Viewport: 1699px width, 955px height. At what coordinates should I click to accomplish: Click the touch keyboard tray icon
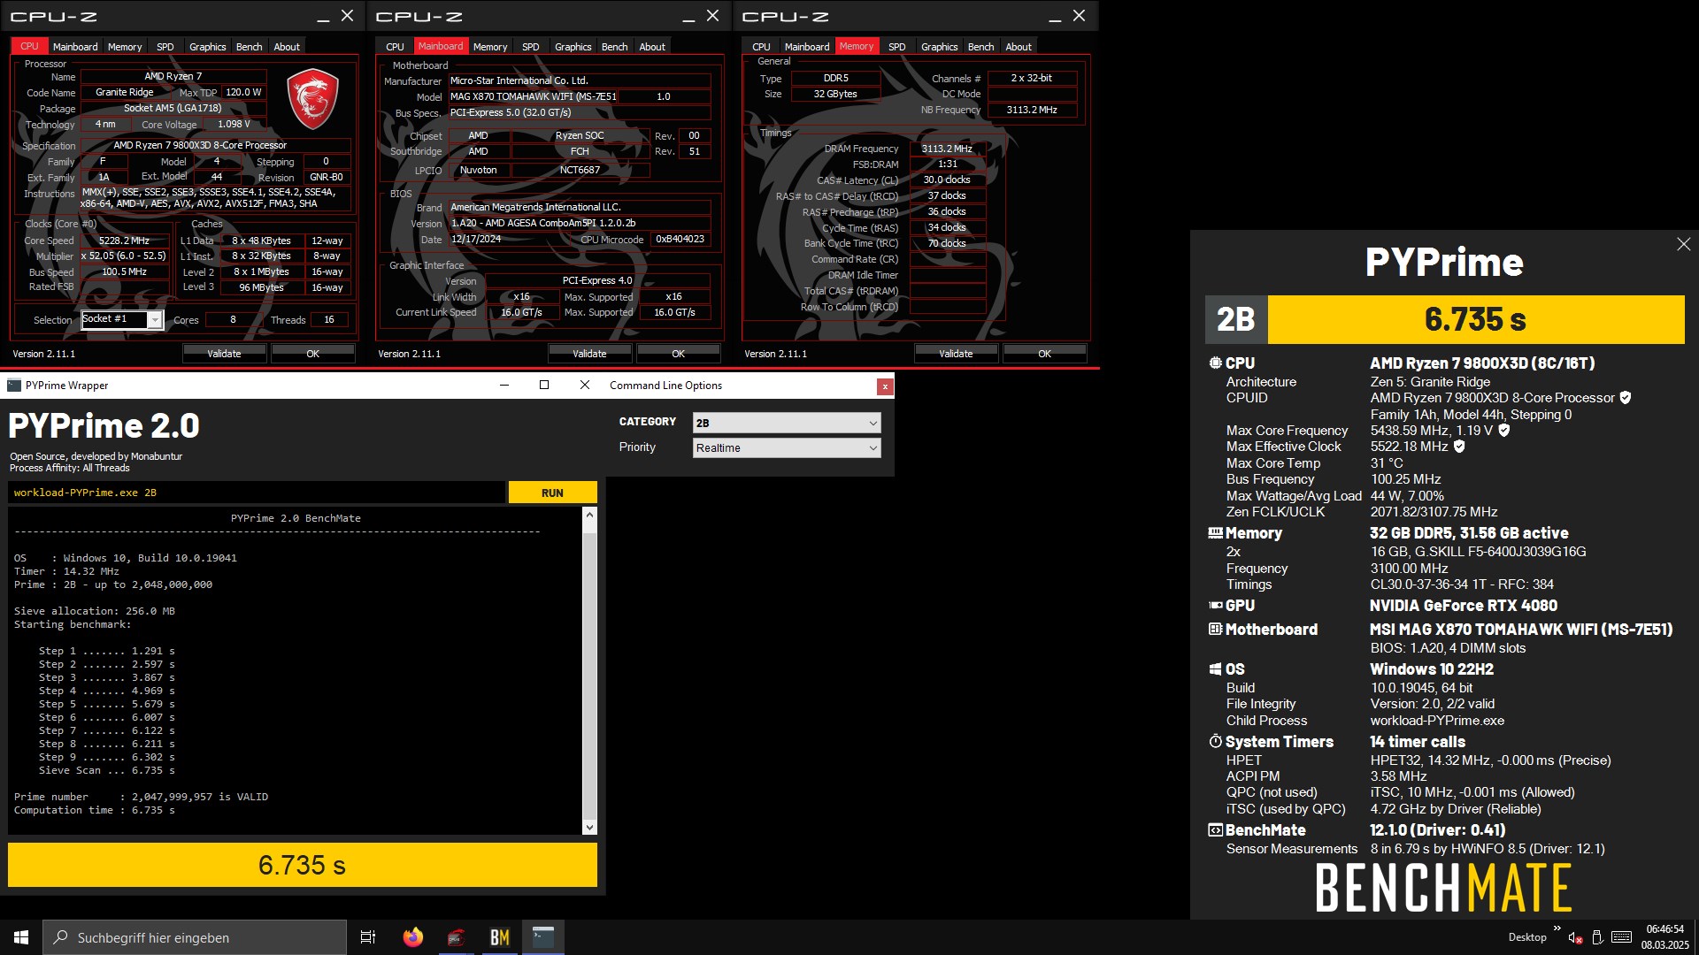(1622, 937)
